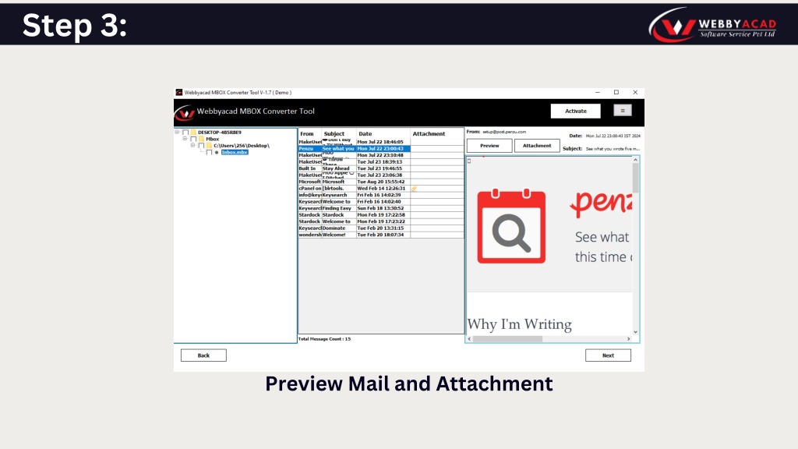This screenshot has width=798, height=449.
Task: Click the Mbox folder icon in the tree
Action: click(201, 139)
